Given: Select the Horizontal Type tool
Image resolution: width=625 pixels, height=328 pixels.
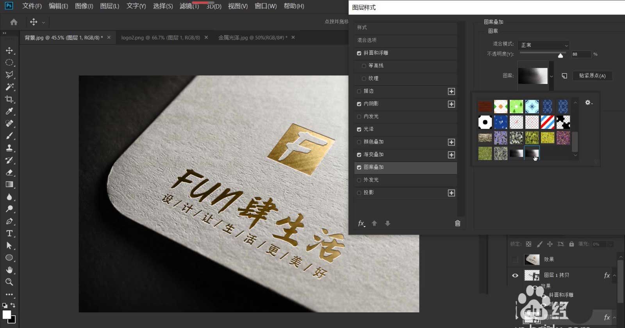Looking at the screenshot, I should click(x=9, y=233).
